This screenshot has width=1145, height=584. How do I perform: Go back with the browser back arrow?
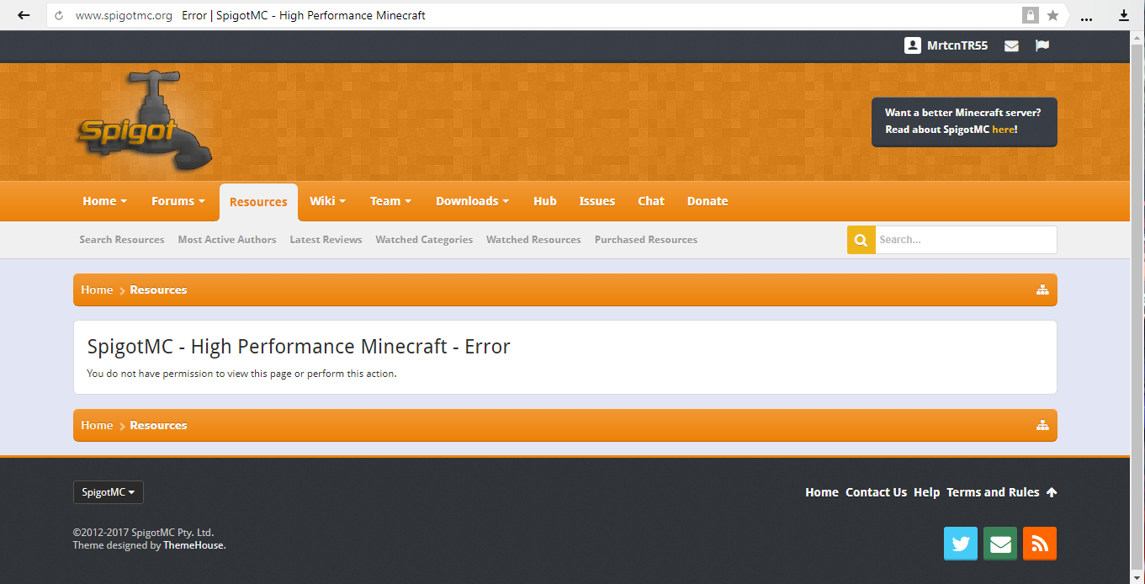tap(24, 15)
